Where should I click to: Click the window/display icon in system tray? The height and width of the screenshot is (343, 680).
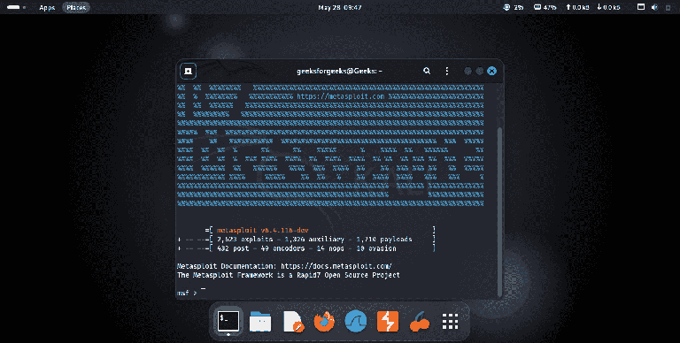pyautogui.click(x=640, y=7)
